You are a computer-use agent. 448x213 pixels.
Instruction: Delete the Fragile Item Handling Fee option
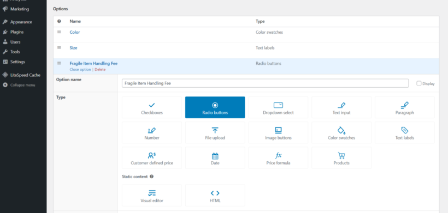(100, 70)
